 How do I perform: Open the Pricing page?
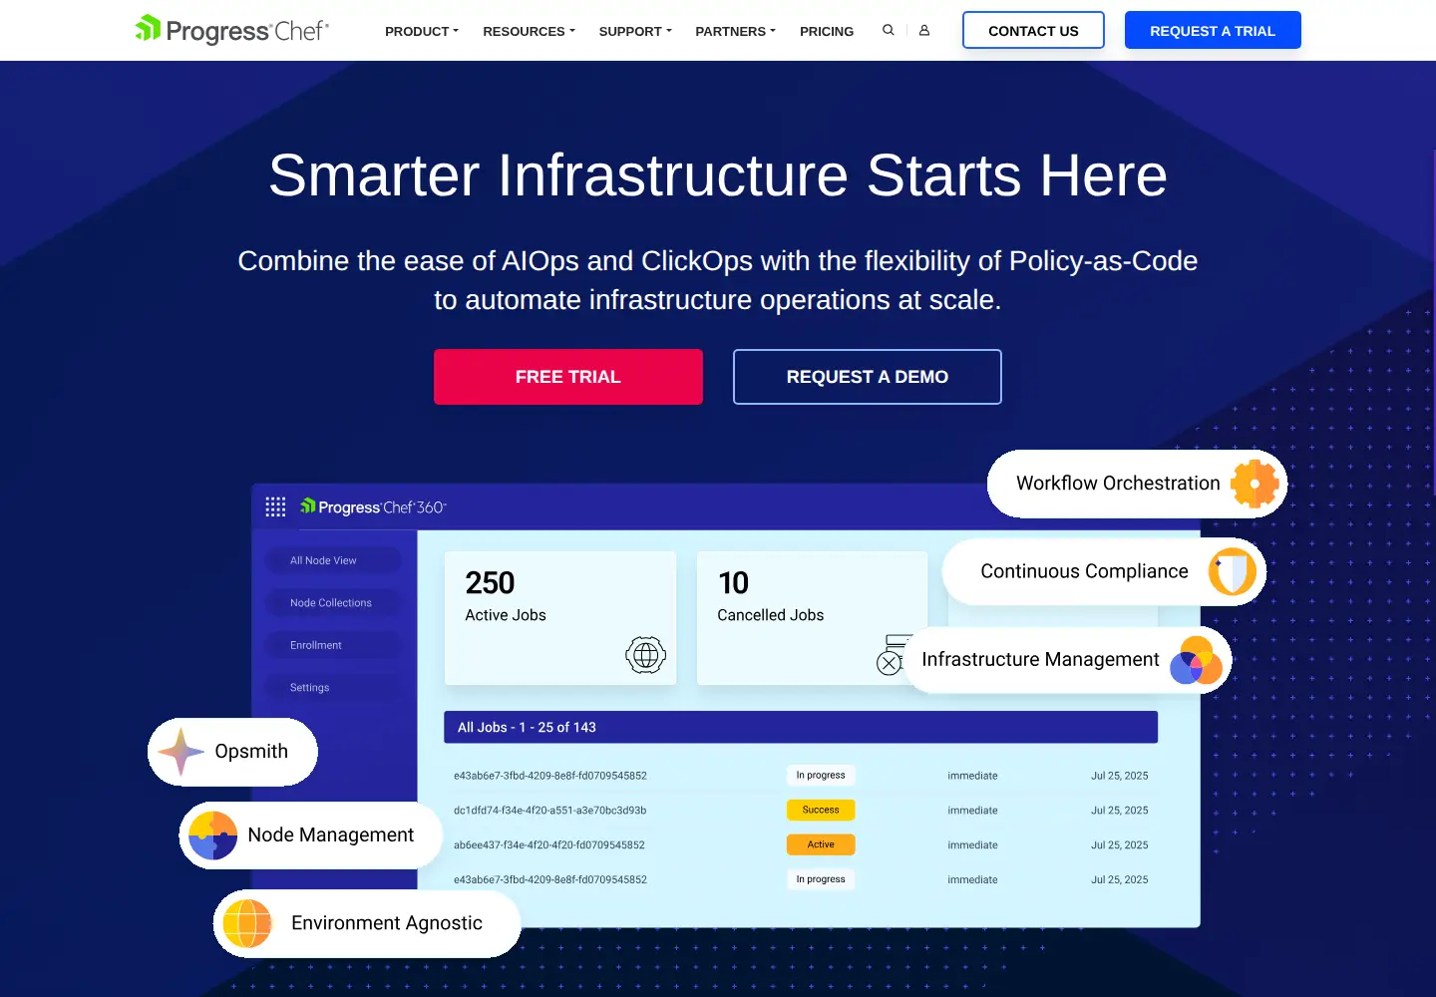(x=827, y=31)
